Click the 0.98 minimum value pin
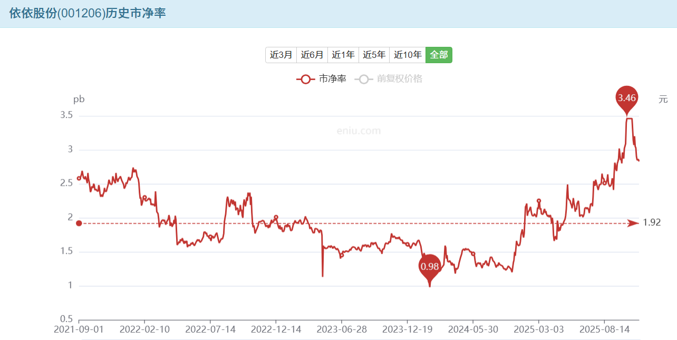Image resolution: width=677 pixels, height=340 pixels. click(430, 266)
